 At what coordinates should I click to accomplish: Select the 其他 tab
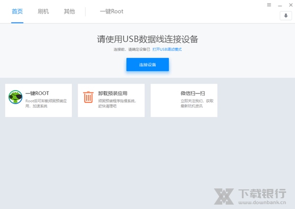69,11
